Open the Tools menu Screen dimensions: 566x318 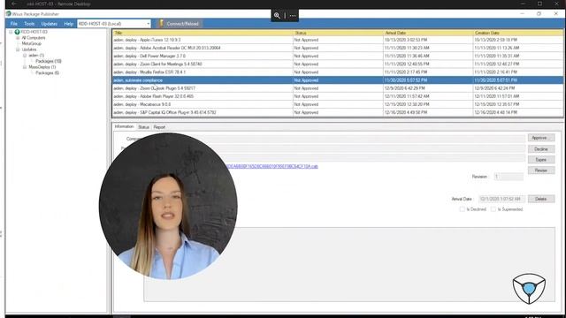[x=29, y=24]
